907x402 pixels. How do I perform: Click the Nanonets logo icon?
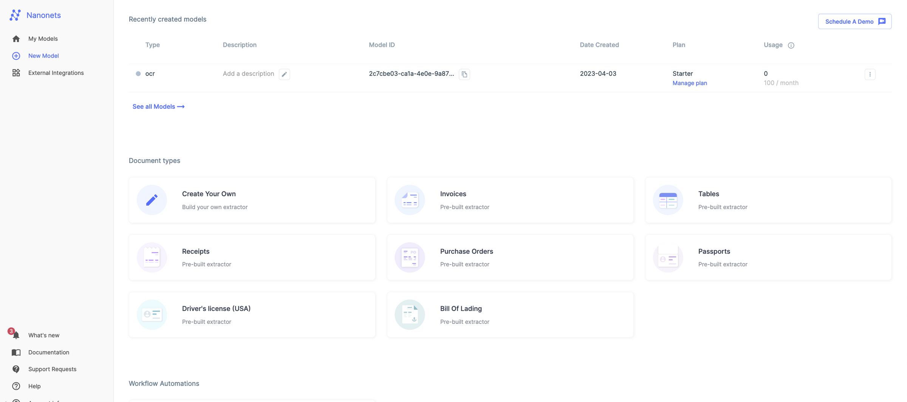pos(15,15)
